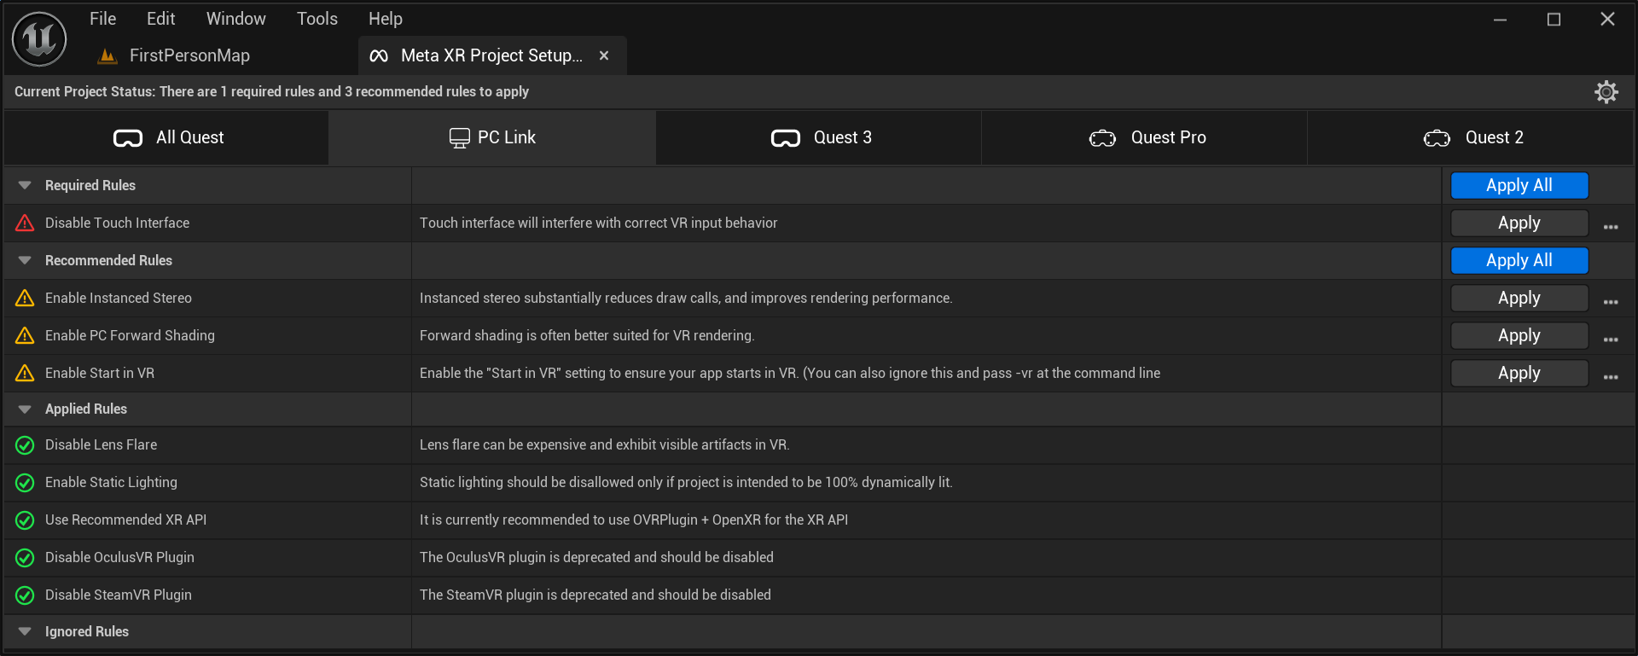1638x656 pixels.
Task: Apply the Disable Touch Interface rule
Action: click(1519, 223)
